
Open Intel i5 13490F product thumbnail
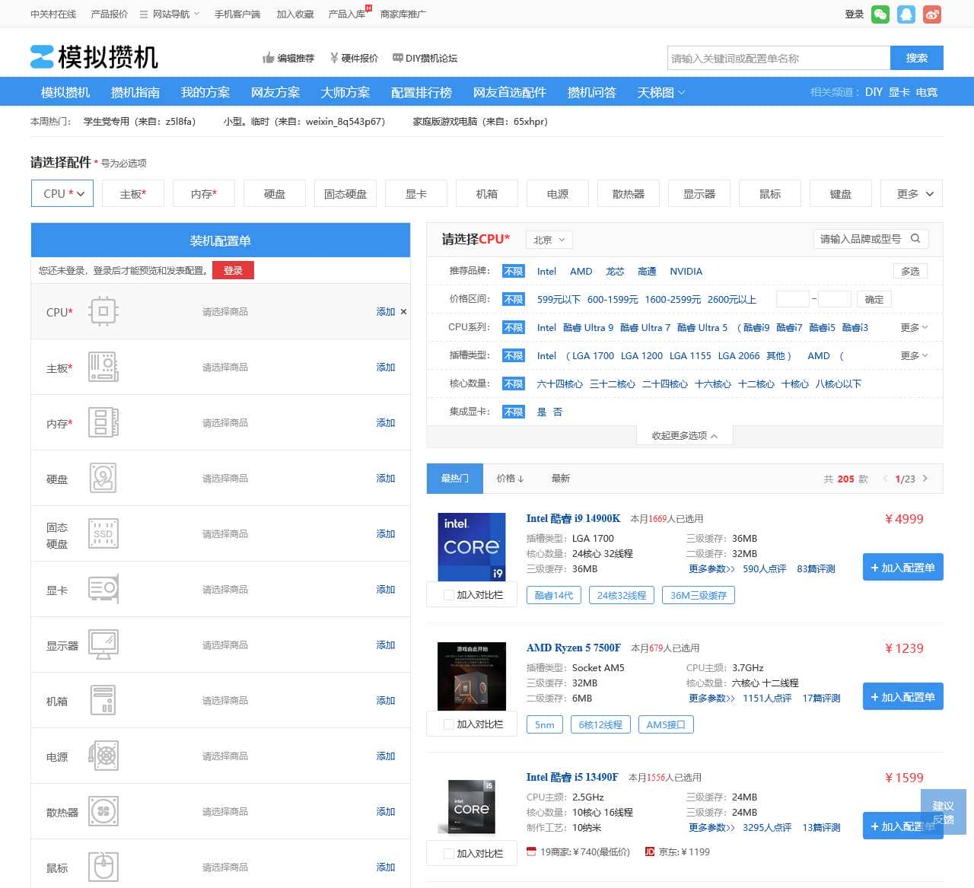coord(472,806)
